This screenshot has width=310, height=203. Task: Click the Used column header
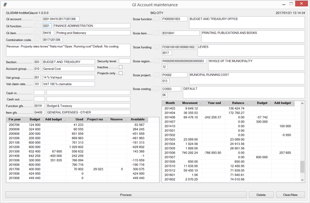coord(76,120)
